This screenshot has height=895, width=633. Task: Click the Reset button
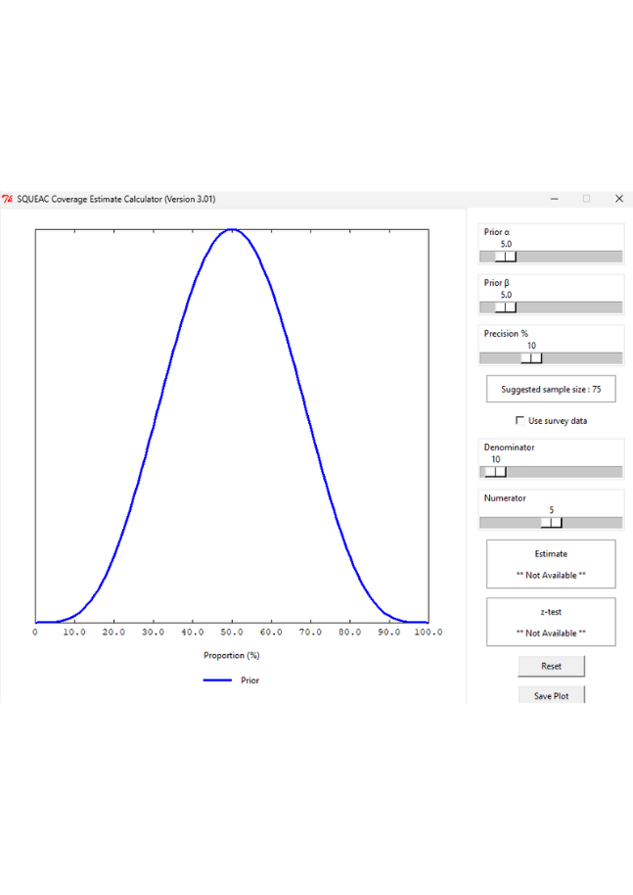click(551, 666)
